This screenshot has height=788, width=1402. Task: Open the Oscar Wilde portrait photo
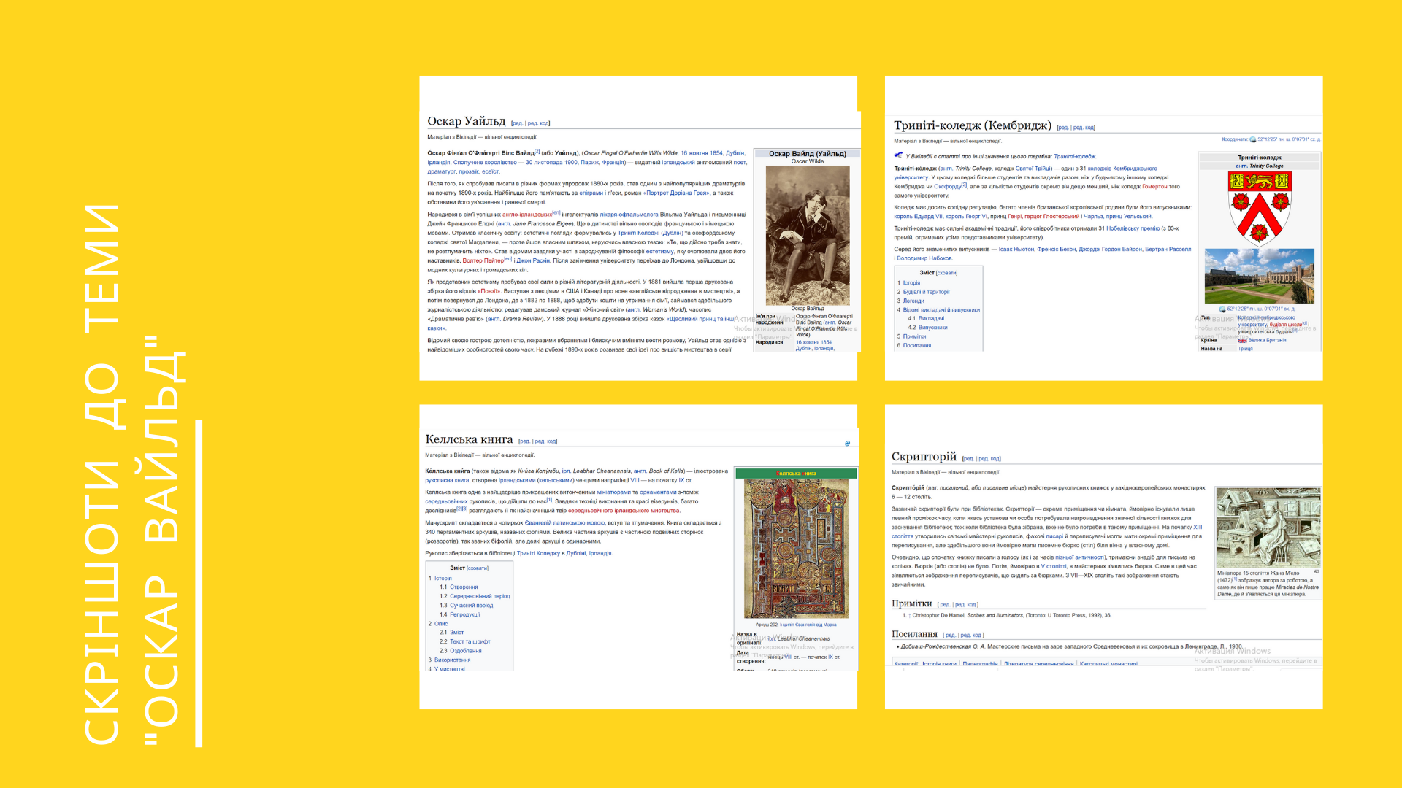pos(808,235)
